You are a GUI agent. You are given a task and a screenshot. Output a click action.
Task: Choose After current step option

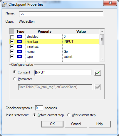click(x=68, y=115)
